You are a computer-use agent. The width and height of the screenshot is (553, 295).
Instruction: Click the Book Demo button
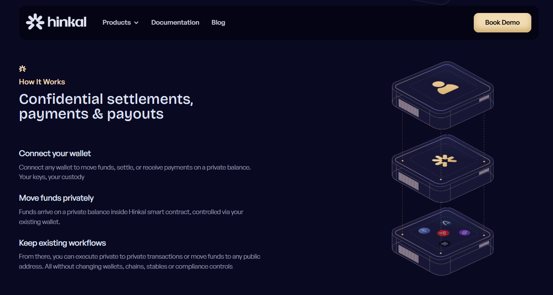click(502, 22)
